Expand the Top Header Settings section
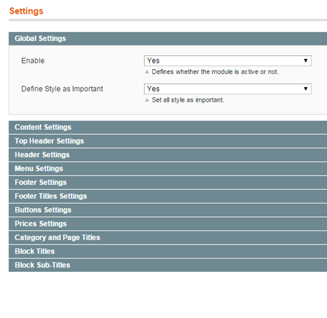The height and width of the screenshot is (318, 327). click(168, 141)
